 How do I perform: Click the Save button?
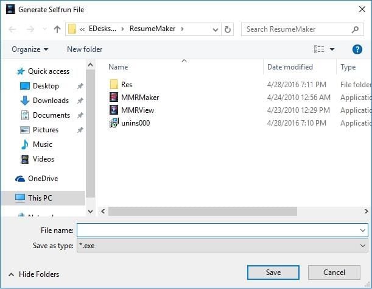(273, 273)
